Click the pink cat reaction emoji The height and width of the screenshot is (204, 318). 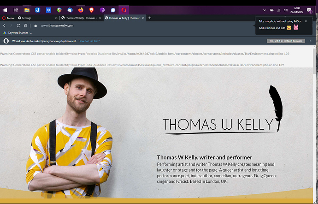[296, 27]
